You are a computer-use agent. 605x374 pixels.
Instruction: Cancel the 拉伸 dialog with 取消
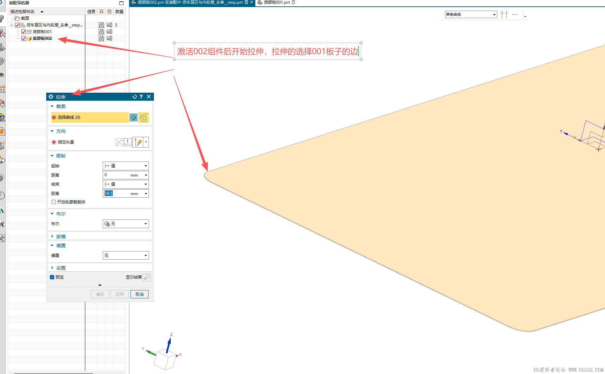140,294
